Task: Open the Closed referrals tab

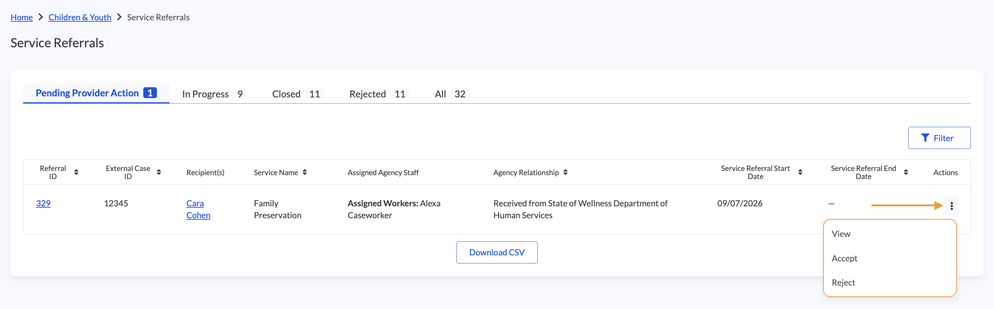Action: tap(297, 94)
